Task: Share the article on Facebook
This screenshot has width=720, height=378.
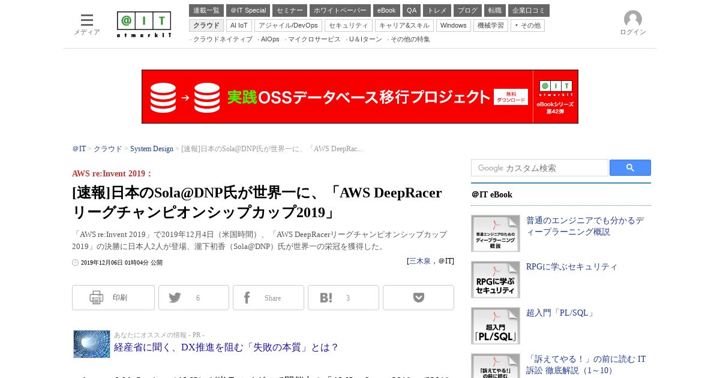Action: (268, 298)
